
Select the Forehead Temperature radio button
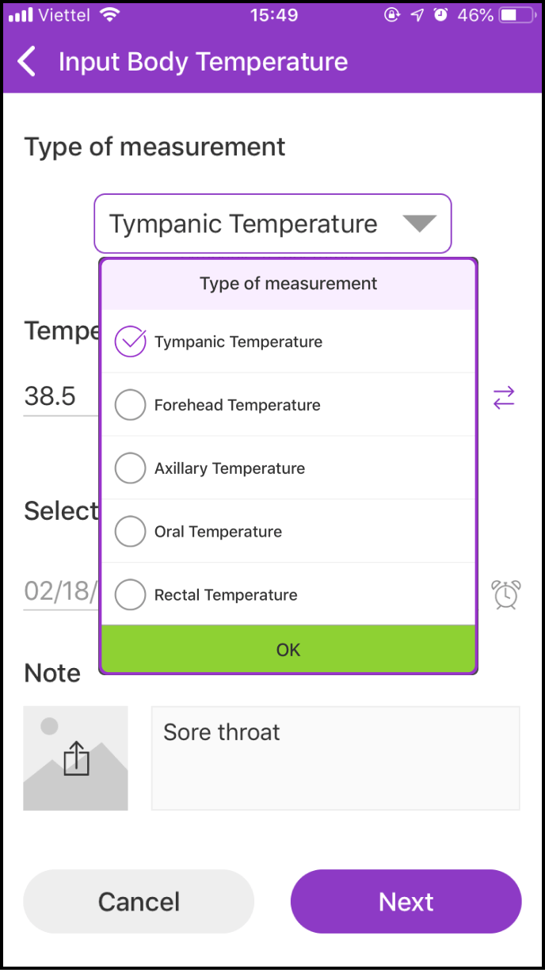[x=131, y=405]
